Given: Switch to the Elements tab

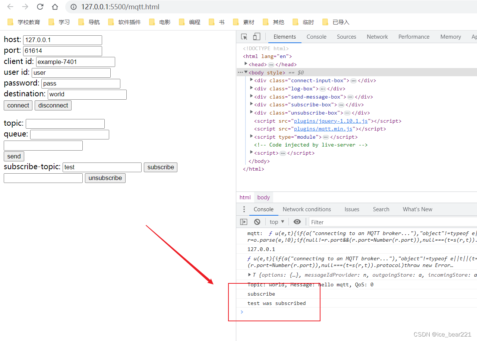Looking at the screenshot, I should [285, 36].
